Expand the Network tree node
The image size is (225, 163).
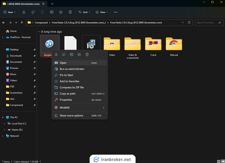[x=2, y=136]
